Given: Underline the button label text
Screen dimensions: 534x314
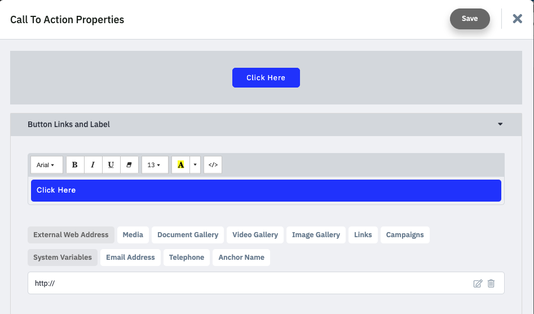Looking at the screenshot, I should point(111,165).
